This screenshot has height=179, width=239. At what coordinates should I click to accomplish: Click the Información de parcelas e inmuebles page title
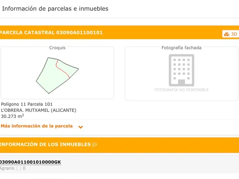pyautogui.click(x=55, y=8)
